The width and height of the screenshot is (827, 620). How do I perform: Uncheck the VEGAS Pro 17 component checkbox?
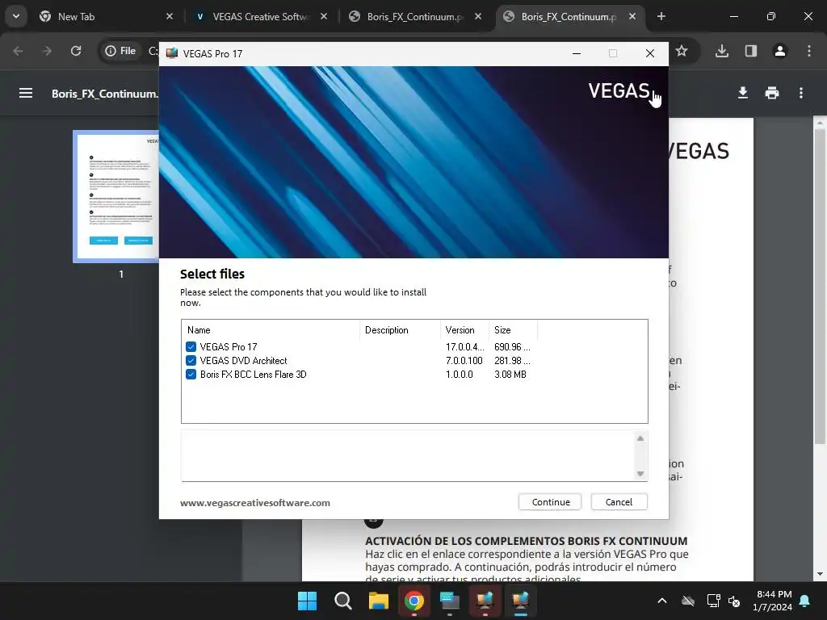point(191,347)
